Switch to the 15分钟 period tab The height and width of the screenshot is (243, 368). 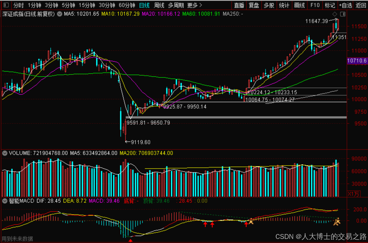click(87, 5)
